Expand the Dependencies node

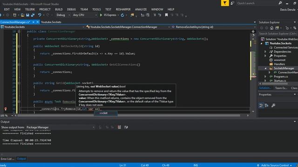[265, 51]
